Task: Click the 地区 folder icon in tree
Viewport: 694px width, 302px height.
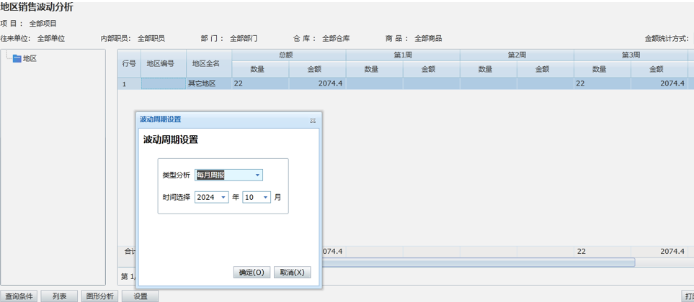Action: point(17,59)
